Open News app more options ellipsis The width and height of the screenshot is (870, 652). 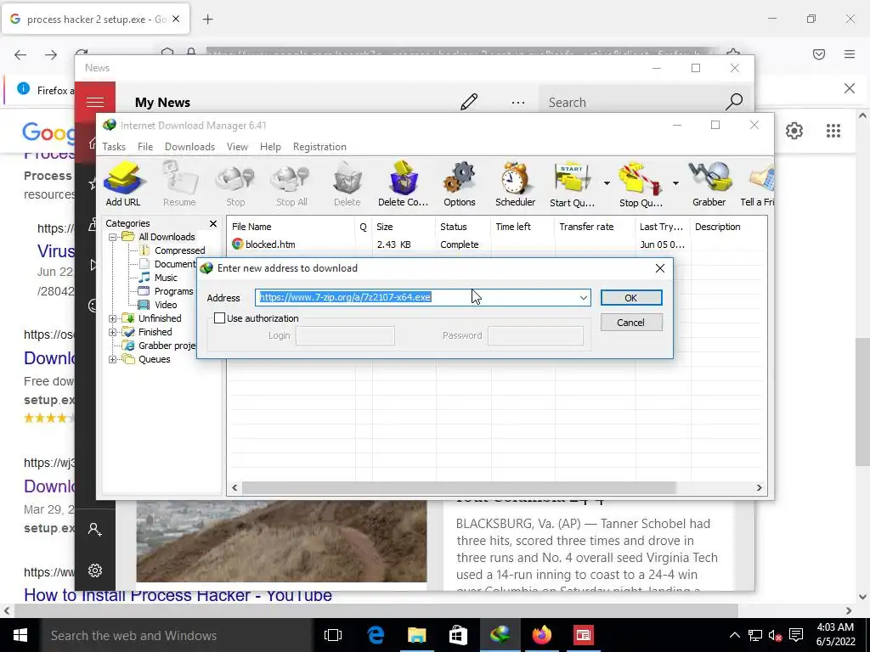(518, 103)
